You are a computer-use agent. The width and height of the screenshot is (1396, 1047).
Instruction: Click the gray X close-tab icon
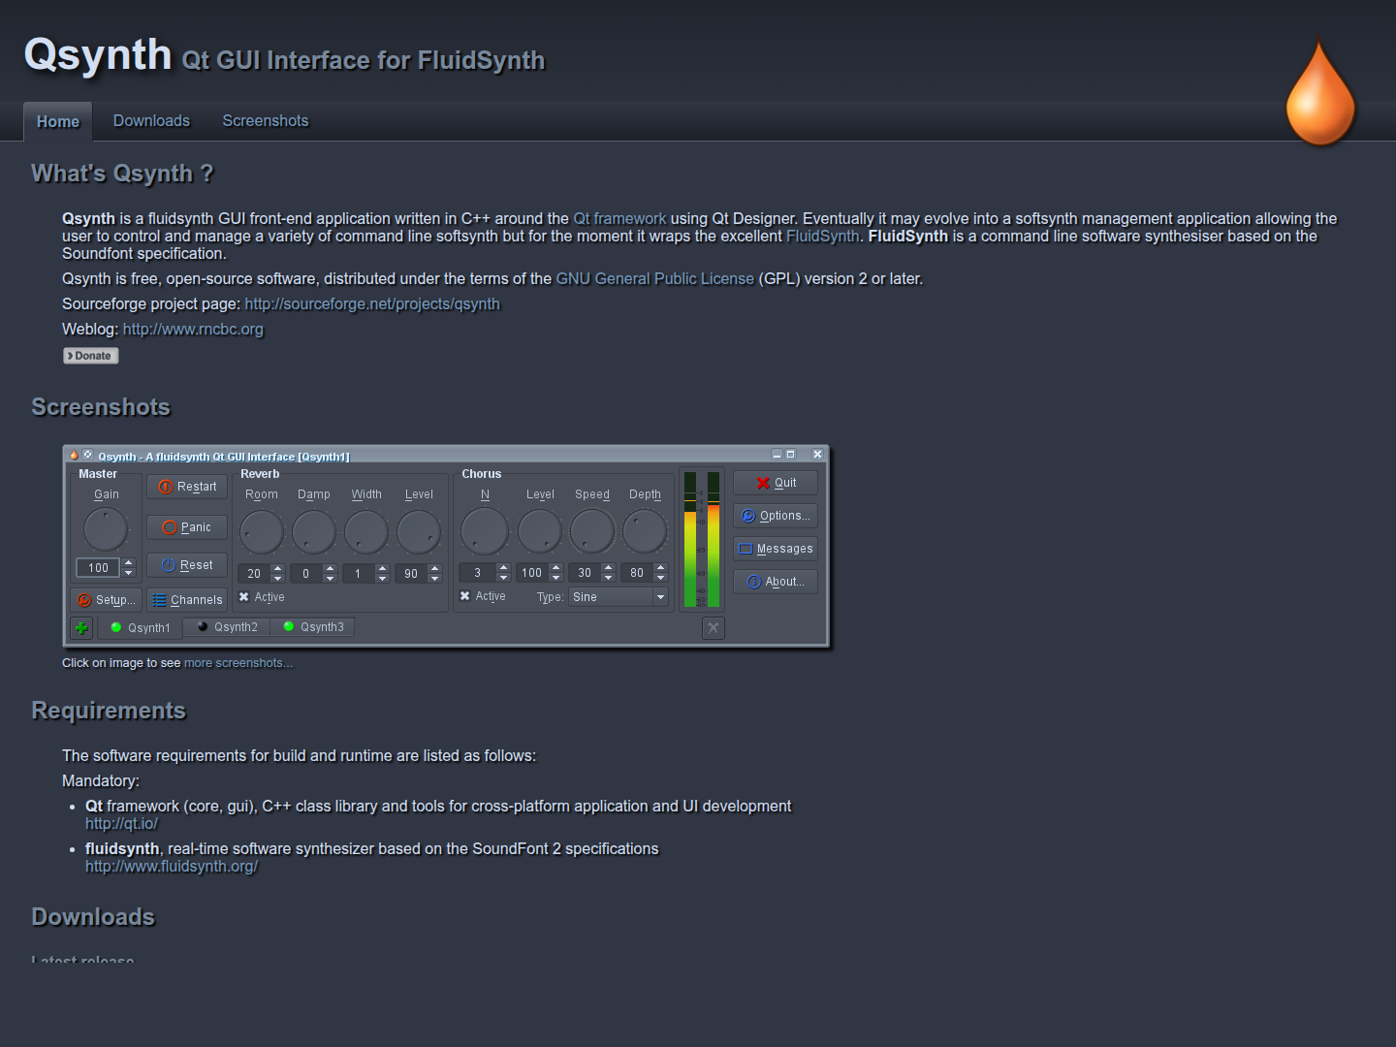pyautogui.click(x=714, y=628)
